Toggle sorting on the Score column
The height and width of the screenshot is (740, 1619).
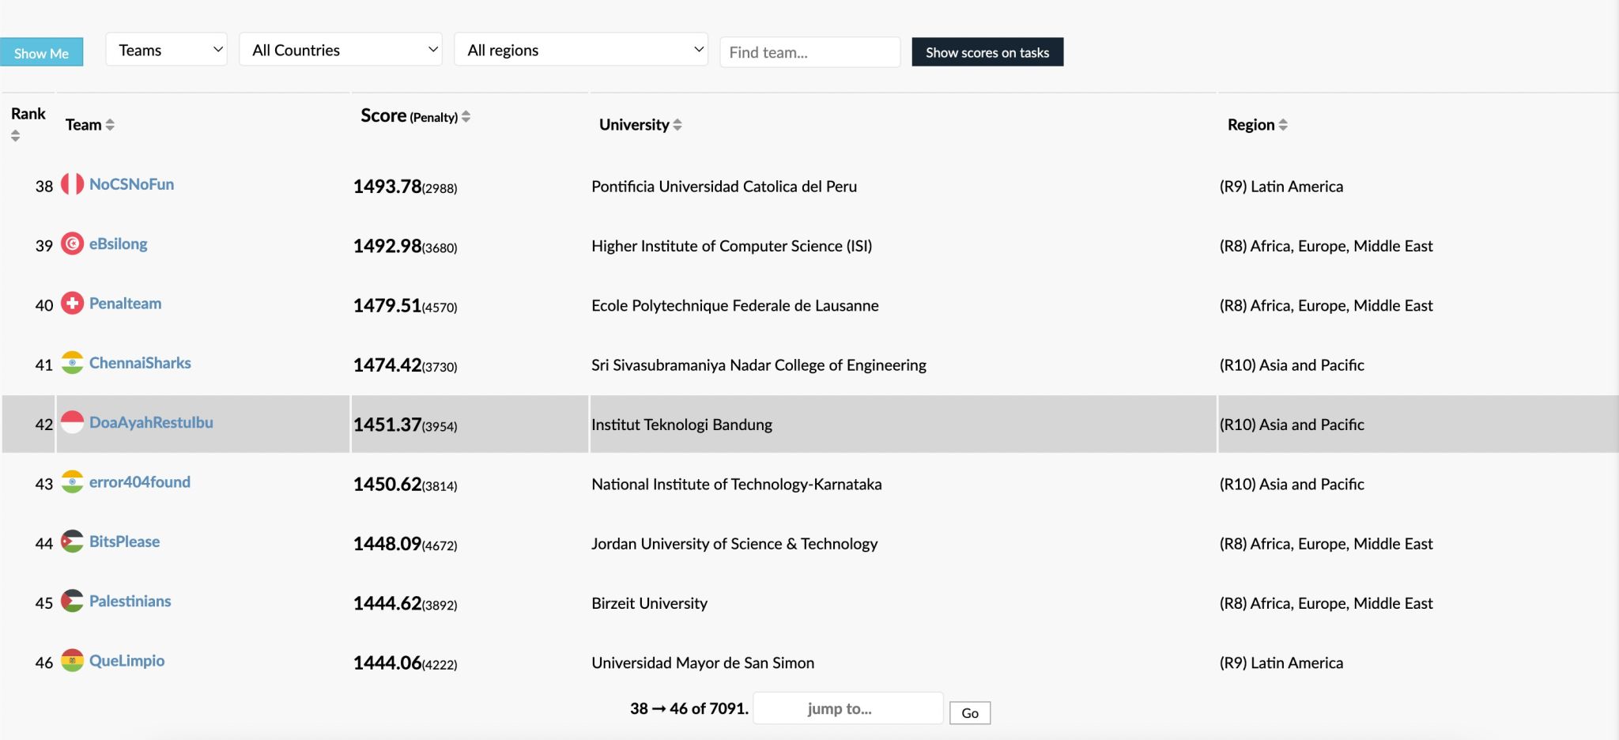466,117
